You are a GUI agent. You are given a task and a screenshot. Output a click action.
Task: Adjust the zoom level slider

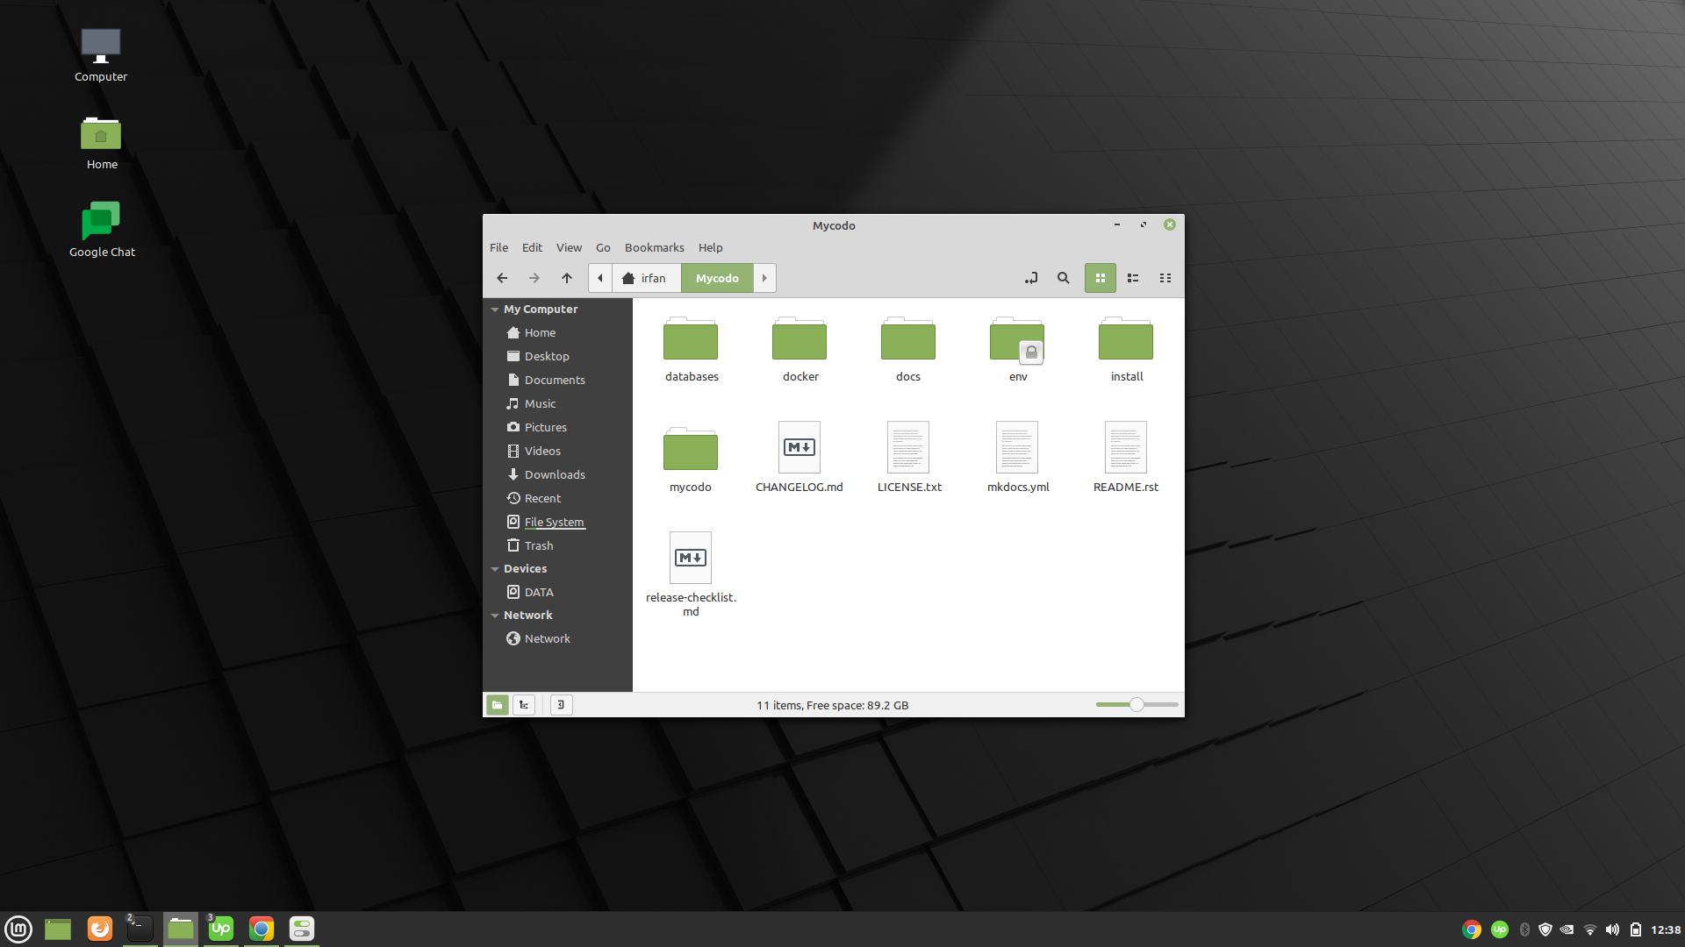click(1136, 705)
